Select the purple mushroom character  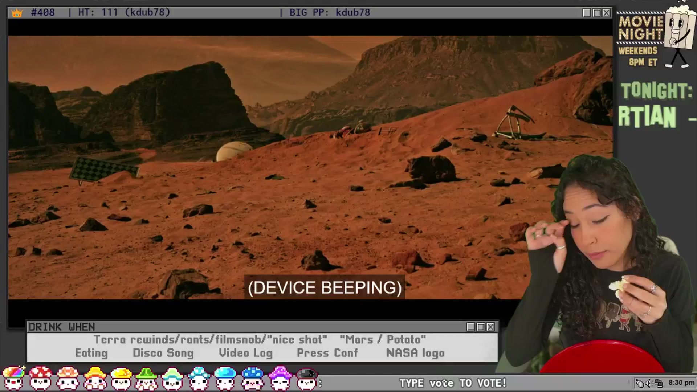[280, 379]
